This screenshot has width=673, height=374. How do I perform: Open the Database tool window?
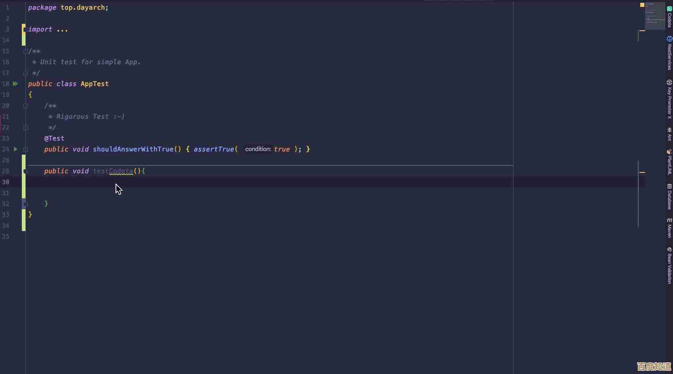pyautogui.click(x=669, y=197)
